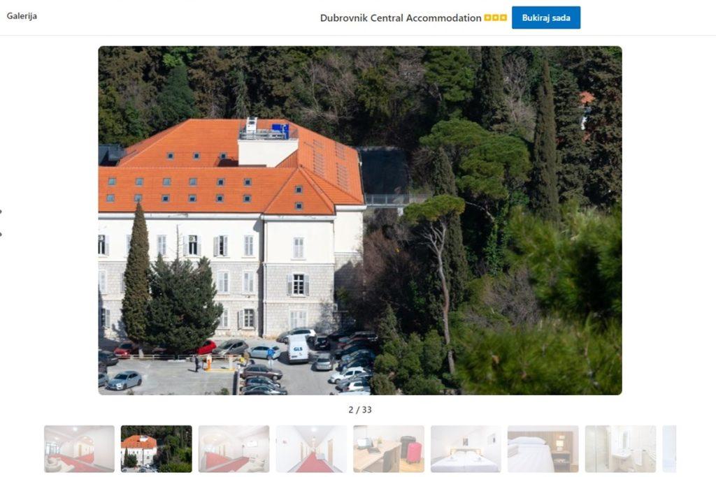The width and height of the screenshot is (716, 477).
Task: Click the lower partial icon at left edge
Action: 1,234
